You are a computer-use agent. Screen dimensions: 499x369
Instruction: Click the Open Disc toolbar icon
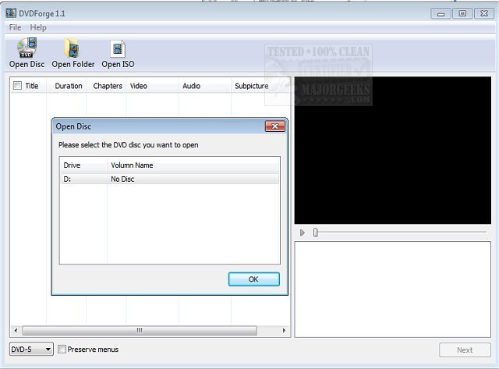[x=27, y=53]
